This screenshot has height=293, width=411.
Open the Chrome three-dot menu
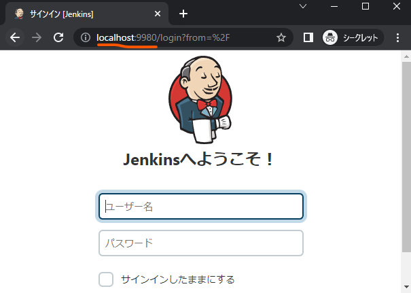click(x=397, y=38)
